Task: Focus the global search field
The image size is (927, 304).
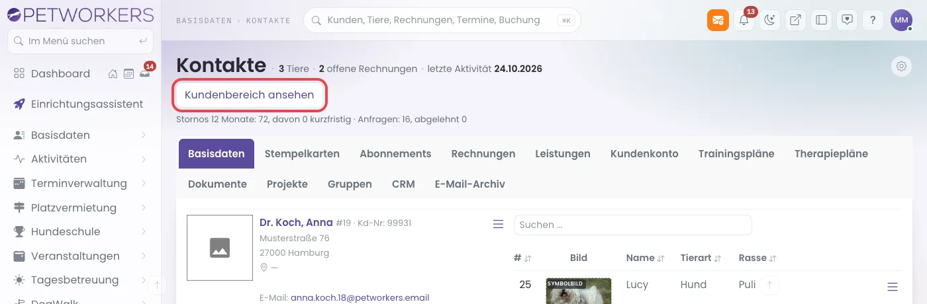Action: pyautogui.click(x=442, y=20)
